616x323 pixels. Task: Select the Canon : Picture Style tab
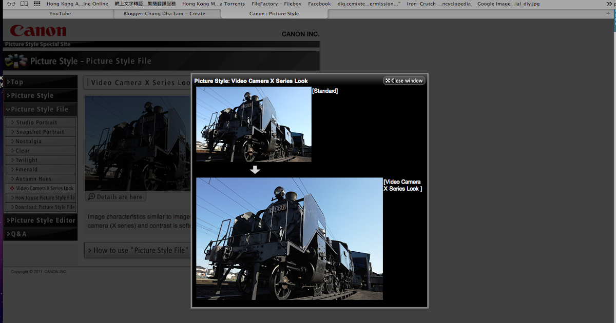[274, 14]
